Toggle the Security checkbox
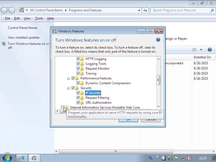Image resolution: width=216 pixels, height=162 pixels. click(x=73, y=88)
